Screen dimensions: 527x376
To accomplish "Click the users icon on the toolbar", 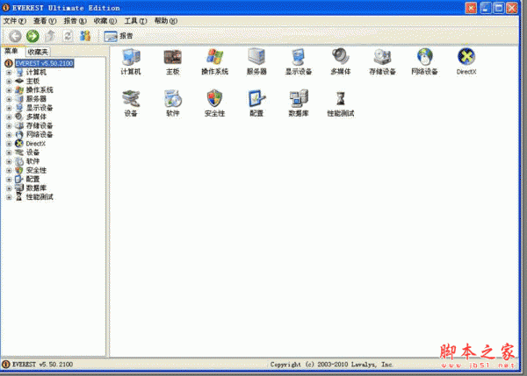I will click(85, 36).
